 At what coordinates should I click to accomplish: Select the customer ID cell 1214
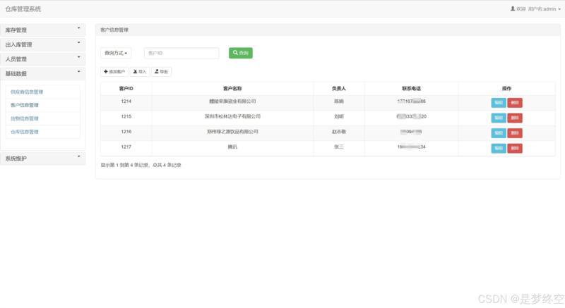(x=126, y=101)
